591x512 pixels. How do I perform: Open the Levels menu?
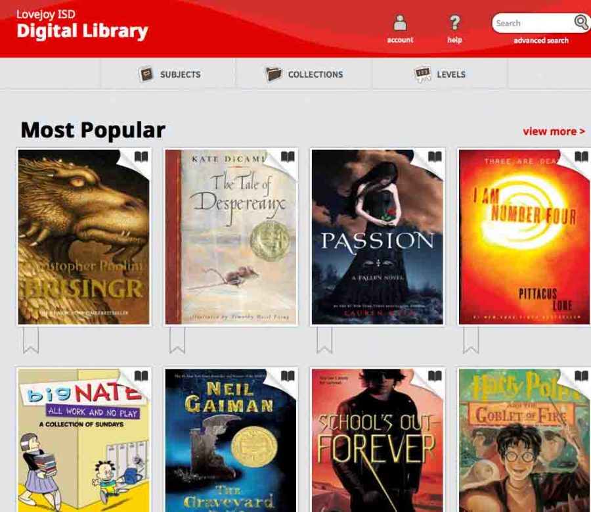(x=440, y=74)
